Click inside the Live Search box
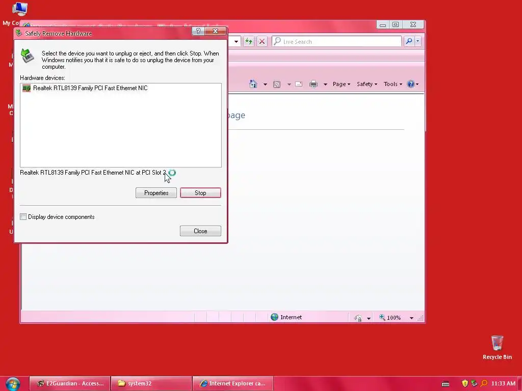 pyautogui.click(x=337, y=42)
